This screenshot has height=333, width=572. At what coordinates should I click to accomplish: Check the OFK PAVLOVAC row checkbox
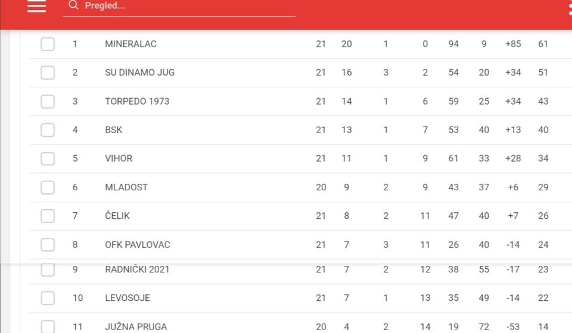point(48,244)
